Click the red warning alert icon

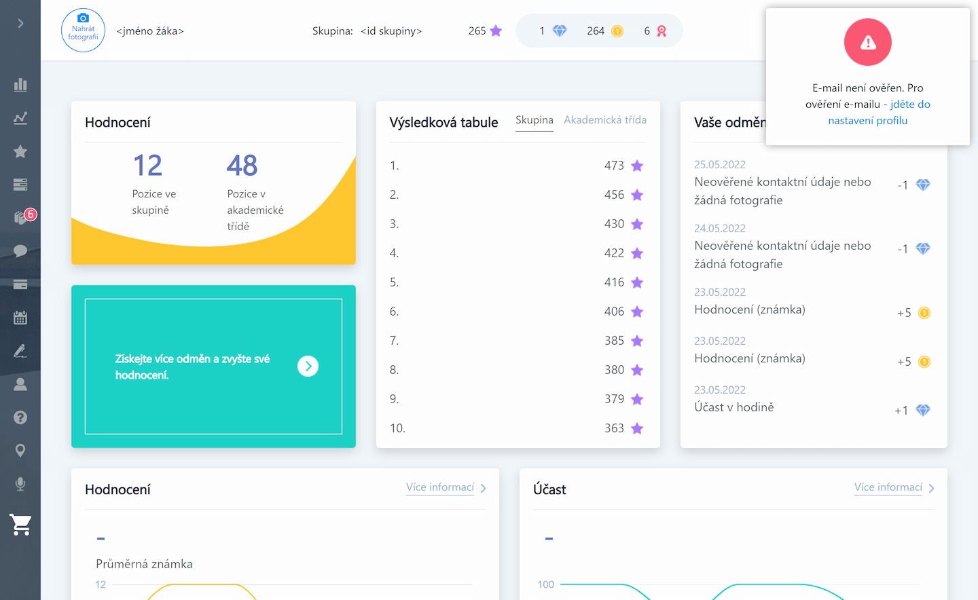point(868,42)
